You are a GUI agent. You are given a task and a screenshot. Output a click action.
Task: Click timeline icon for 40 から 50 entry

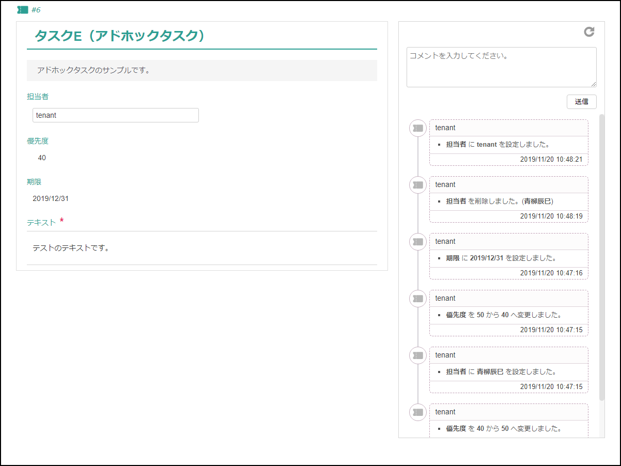(x=418, y=412)
